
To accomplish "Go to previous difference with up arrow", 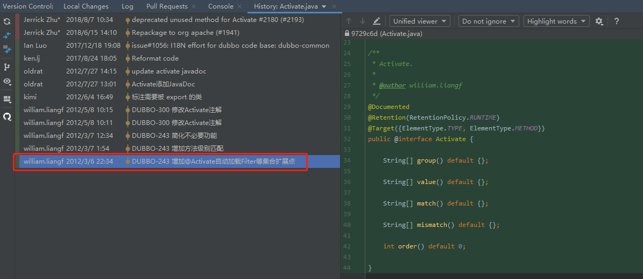I will (x=349, y=21).
